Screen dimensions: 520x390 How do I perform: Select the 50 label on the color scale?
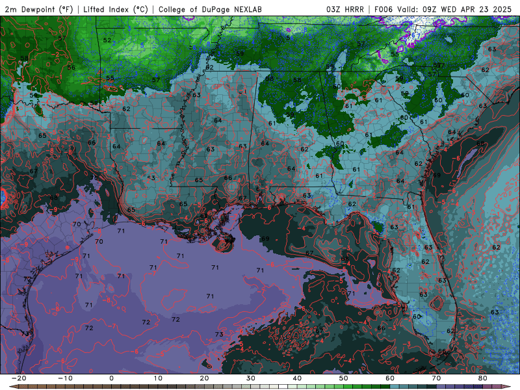[x=344, y=378]
